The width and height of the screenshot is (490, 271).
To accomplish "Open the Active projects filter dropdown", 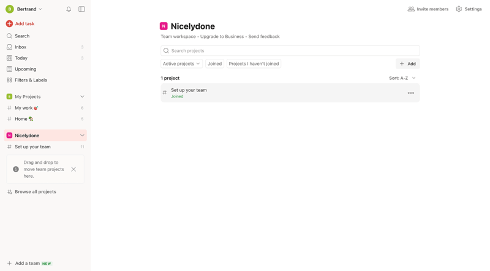I will coord(181,64).
